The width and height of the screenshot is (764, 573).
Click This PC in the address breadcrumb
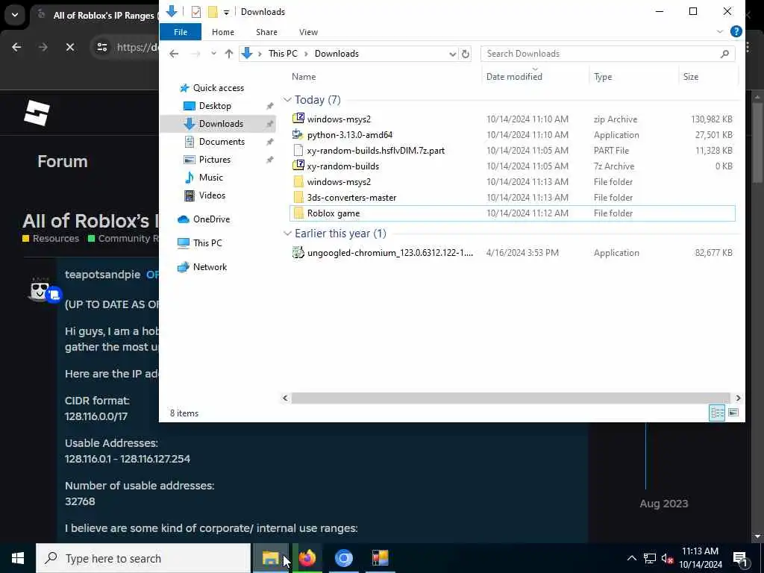coord(283,54)
